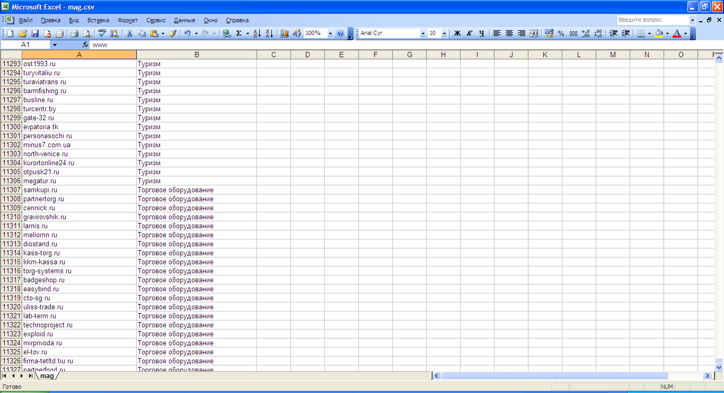Image resolution: width=724 pixels, height=393 pixels.
Task: Sort descending with the Я-A icon
Action: 269,33
